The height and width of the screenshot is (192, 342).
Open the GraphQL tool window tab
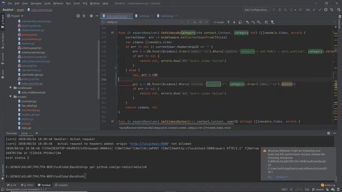61,185
